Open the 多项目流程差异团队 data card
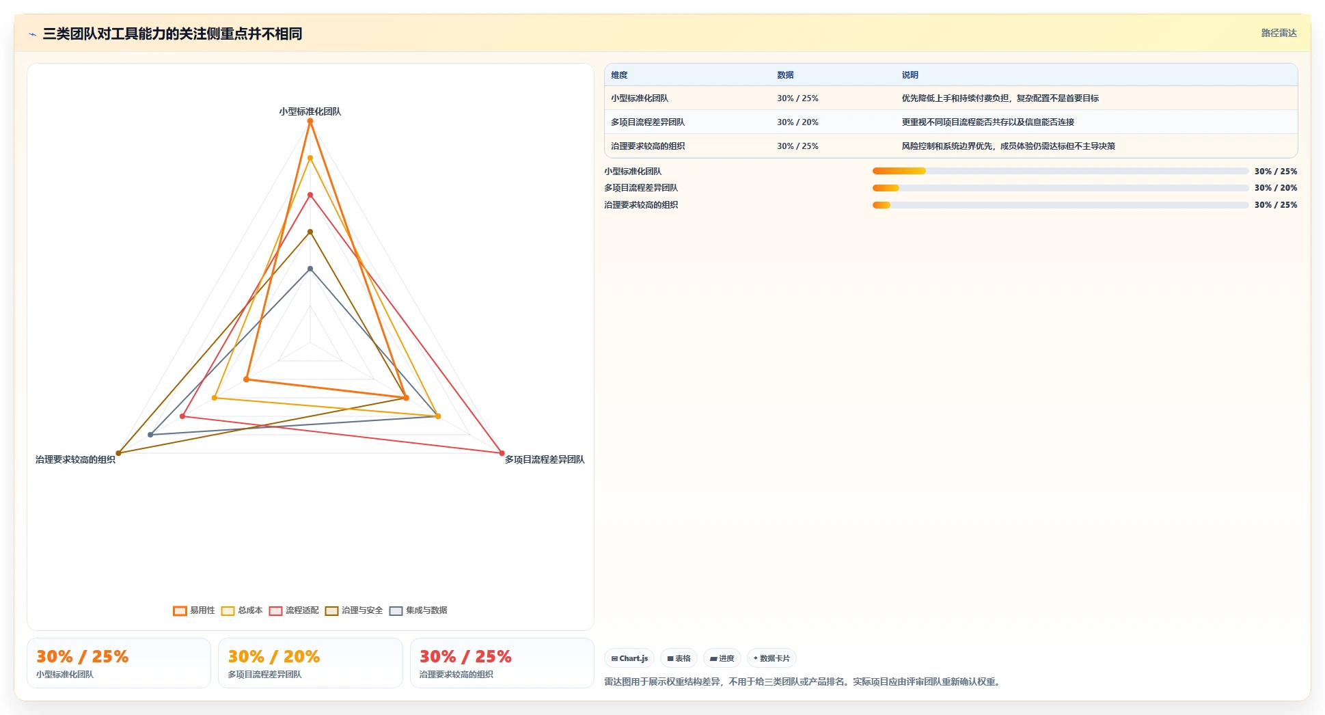1325x715 pixels. point(310,663)
